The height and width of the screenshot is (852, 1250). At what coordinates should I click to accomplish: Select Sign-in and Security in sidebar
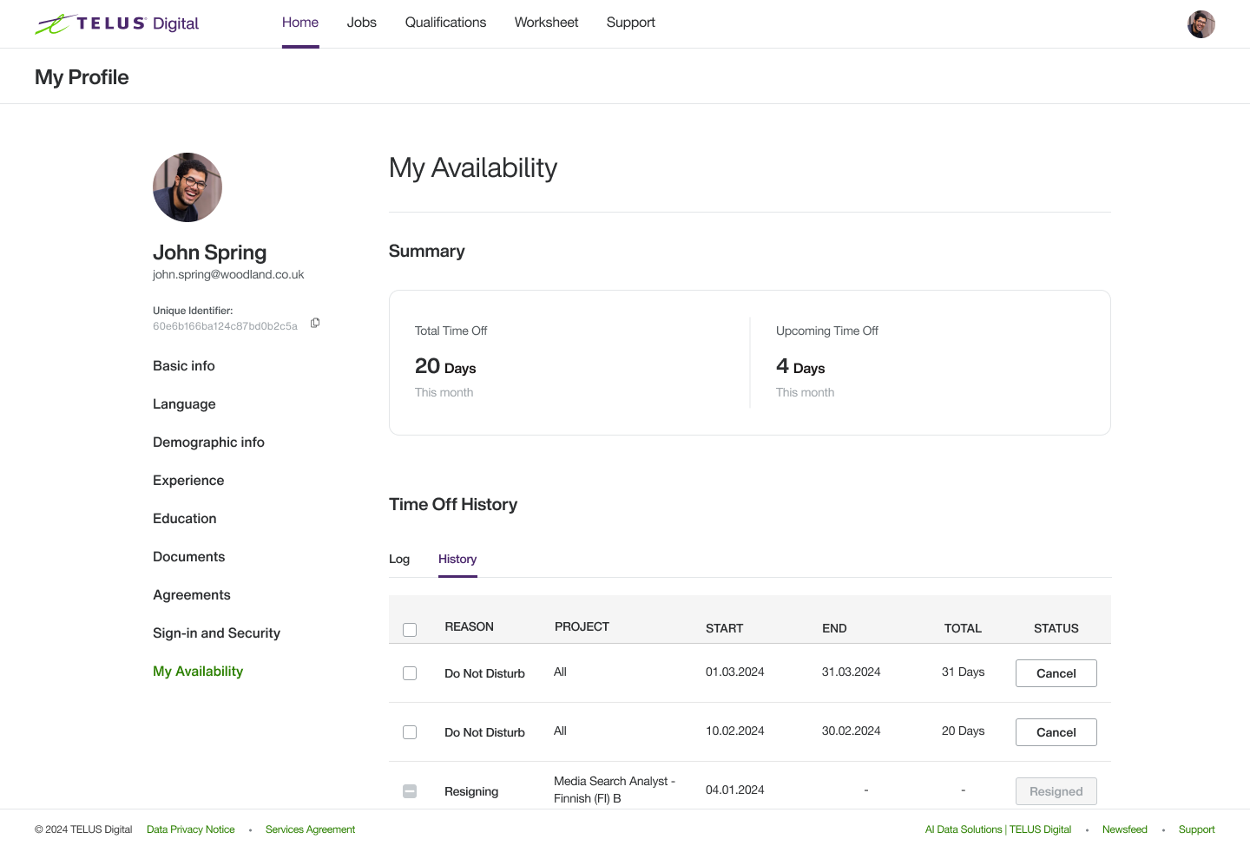216,632
